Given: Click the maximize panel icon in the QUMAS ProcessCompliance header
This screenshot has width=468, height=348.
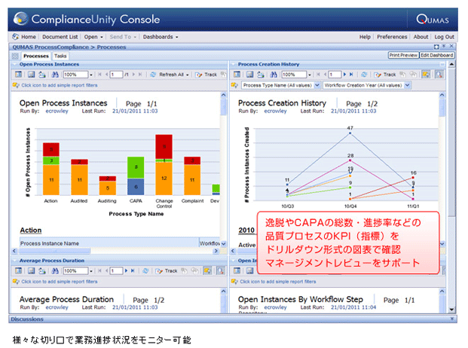Looking at the screenshot, I should tap(436, 47).
